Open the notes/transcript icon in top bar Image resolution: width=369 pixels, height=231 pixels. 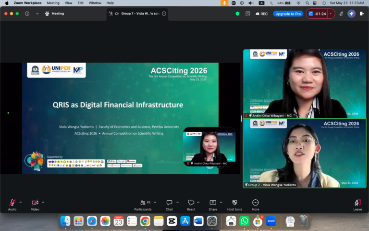pyautogui.click(x=247, y=13)
